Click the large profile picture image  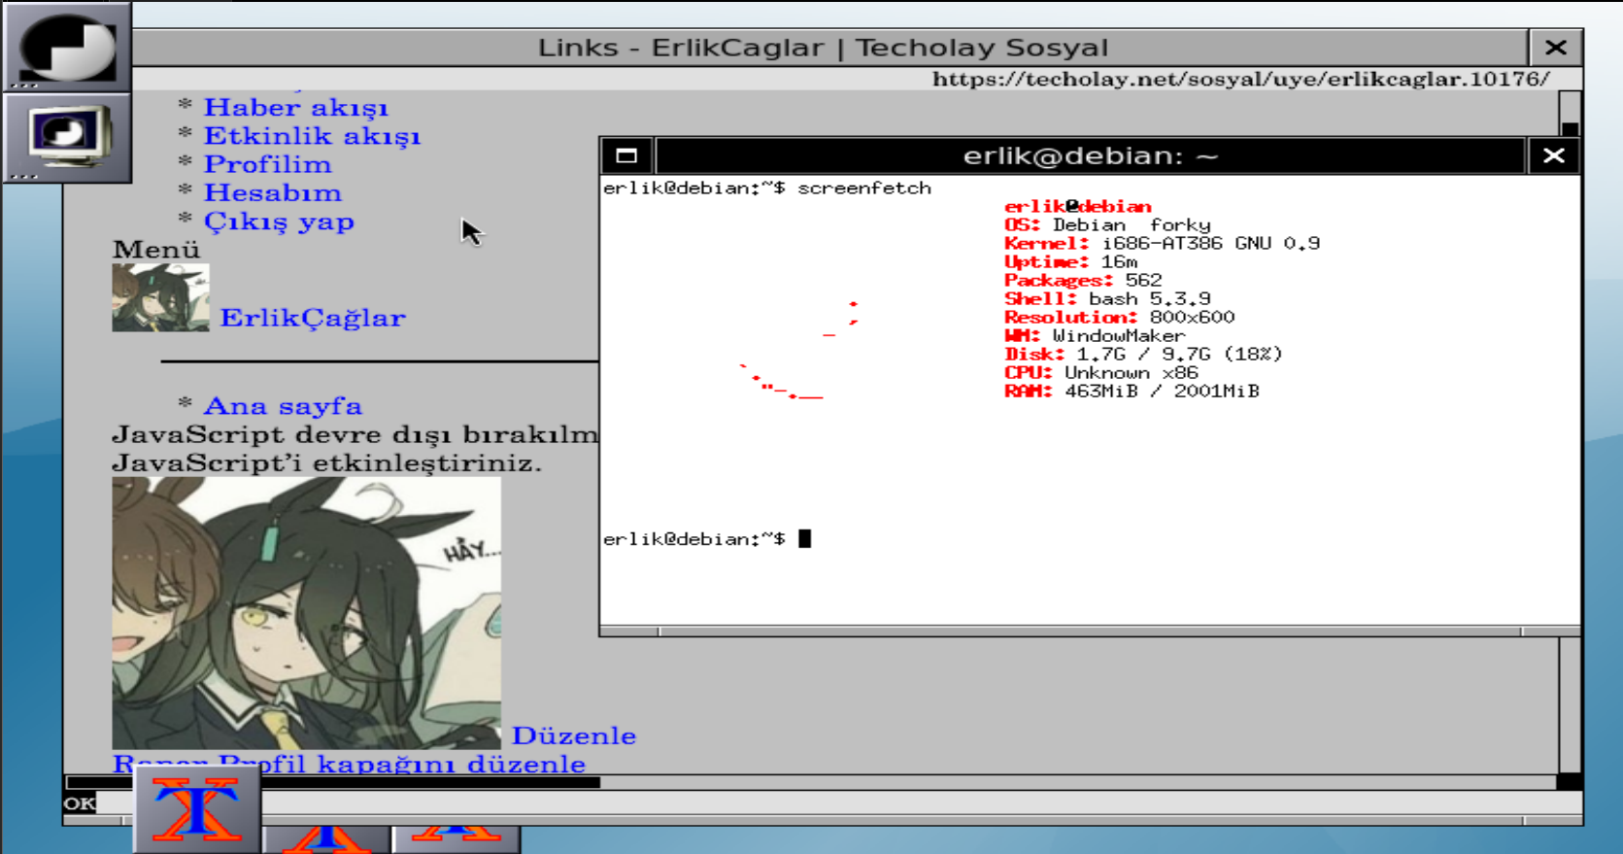307,613
